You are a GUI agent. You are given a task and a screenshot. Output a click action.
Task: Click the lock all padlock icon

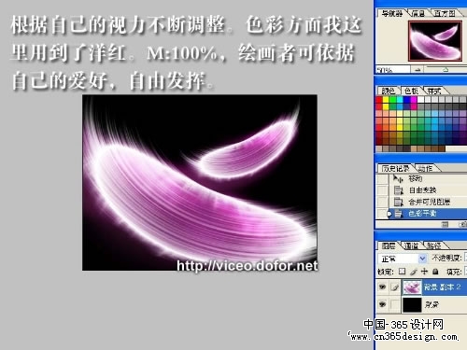tap(435, 272)
